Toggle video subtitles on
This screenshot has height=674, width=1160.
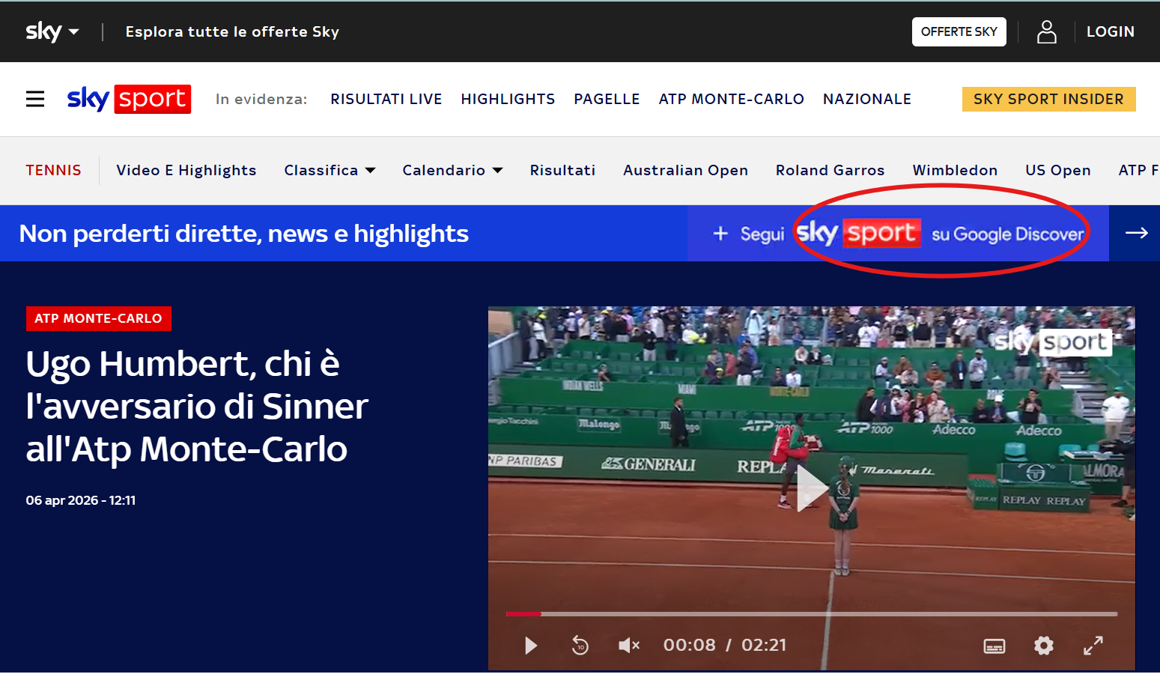coord(994,646)
